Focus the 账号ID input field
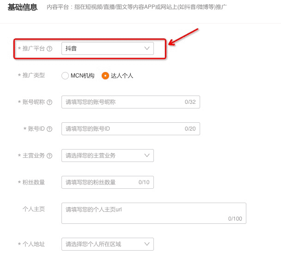This screenshot has width=281, height=258. coord(122,129)
